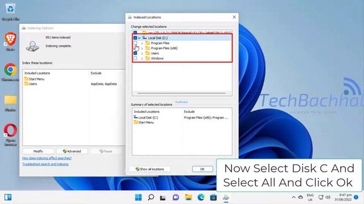Check the Windows folder checkbox

(135, 58)
